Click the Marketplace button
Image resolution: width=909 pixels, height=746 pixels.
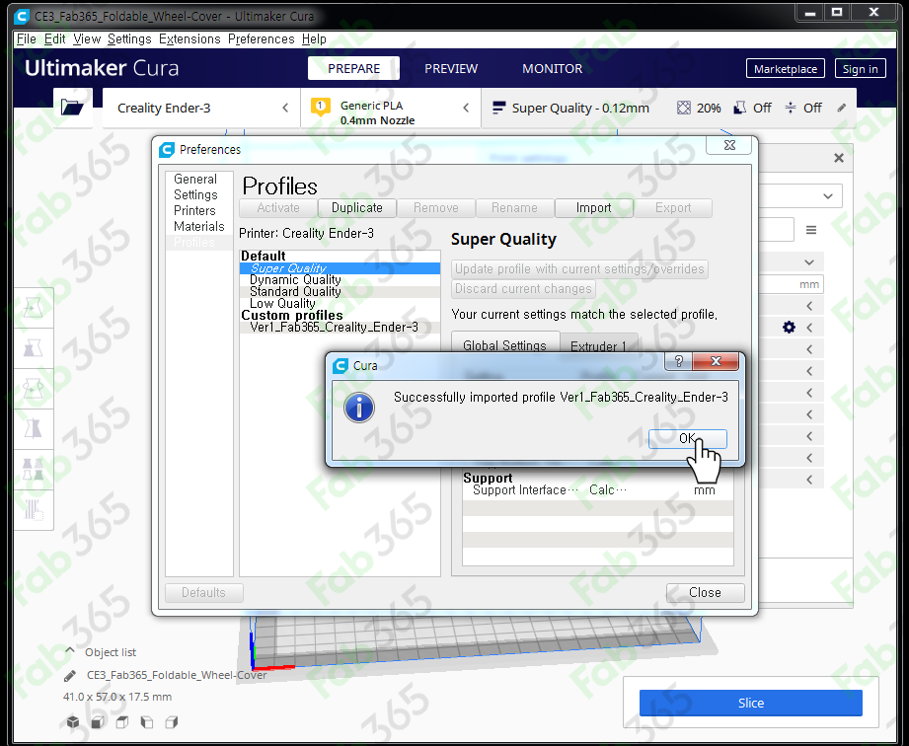786,69
